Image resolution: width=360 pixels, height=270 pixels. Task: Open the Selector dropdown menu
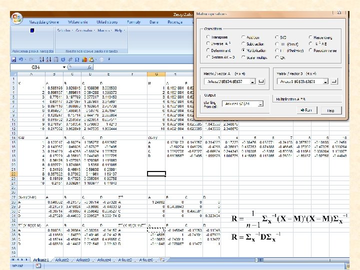point(65,30)
